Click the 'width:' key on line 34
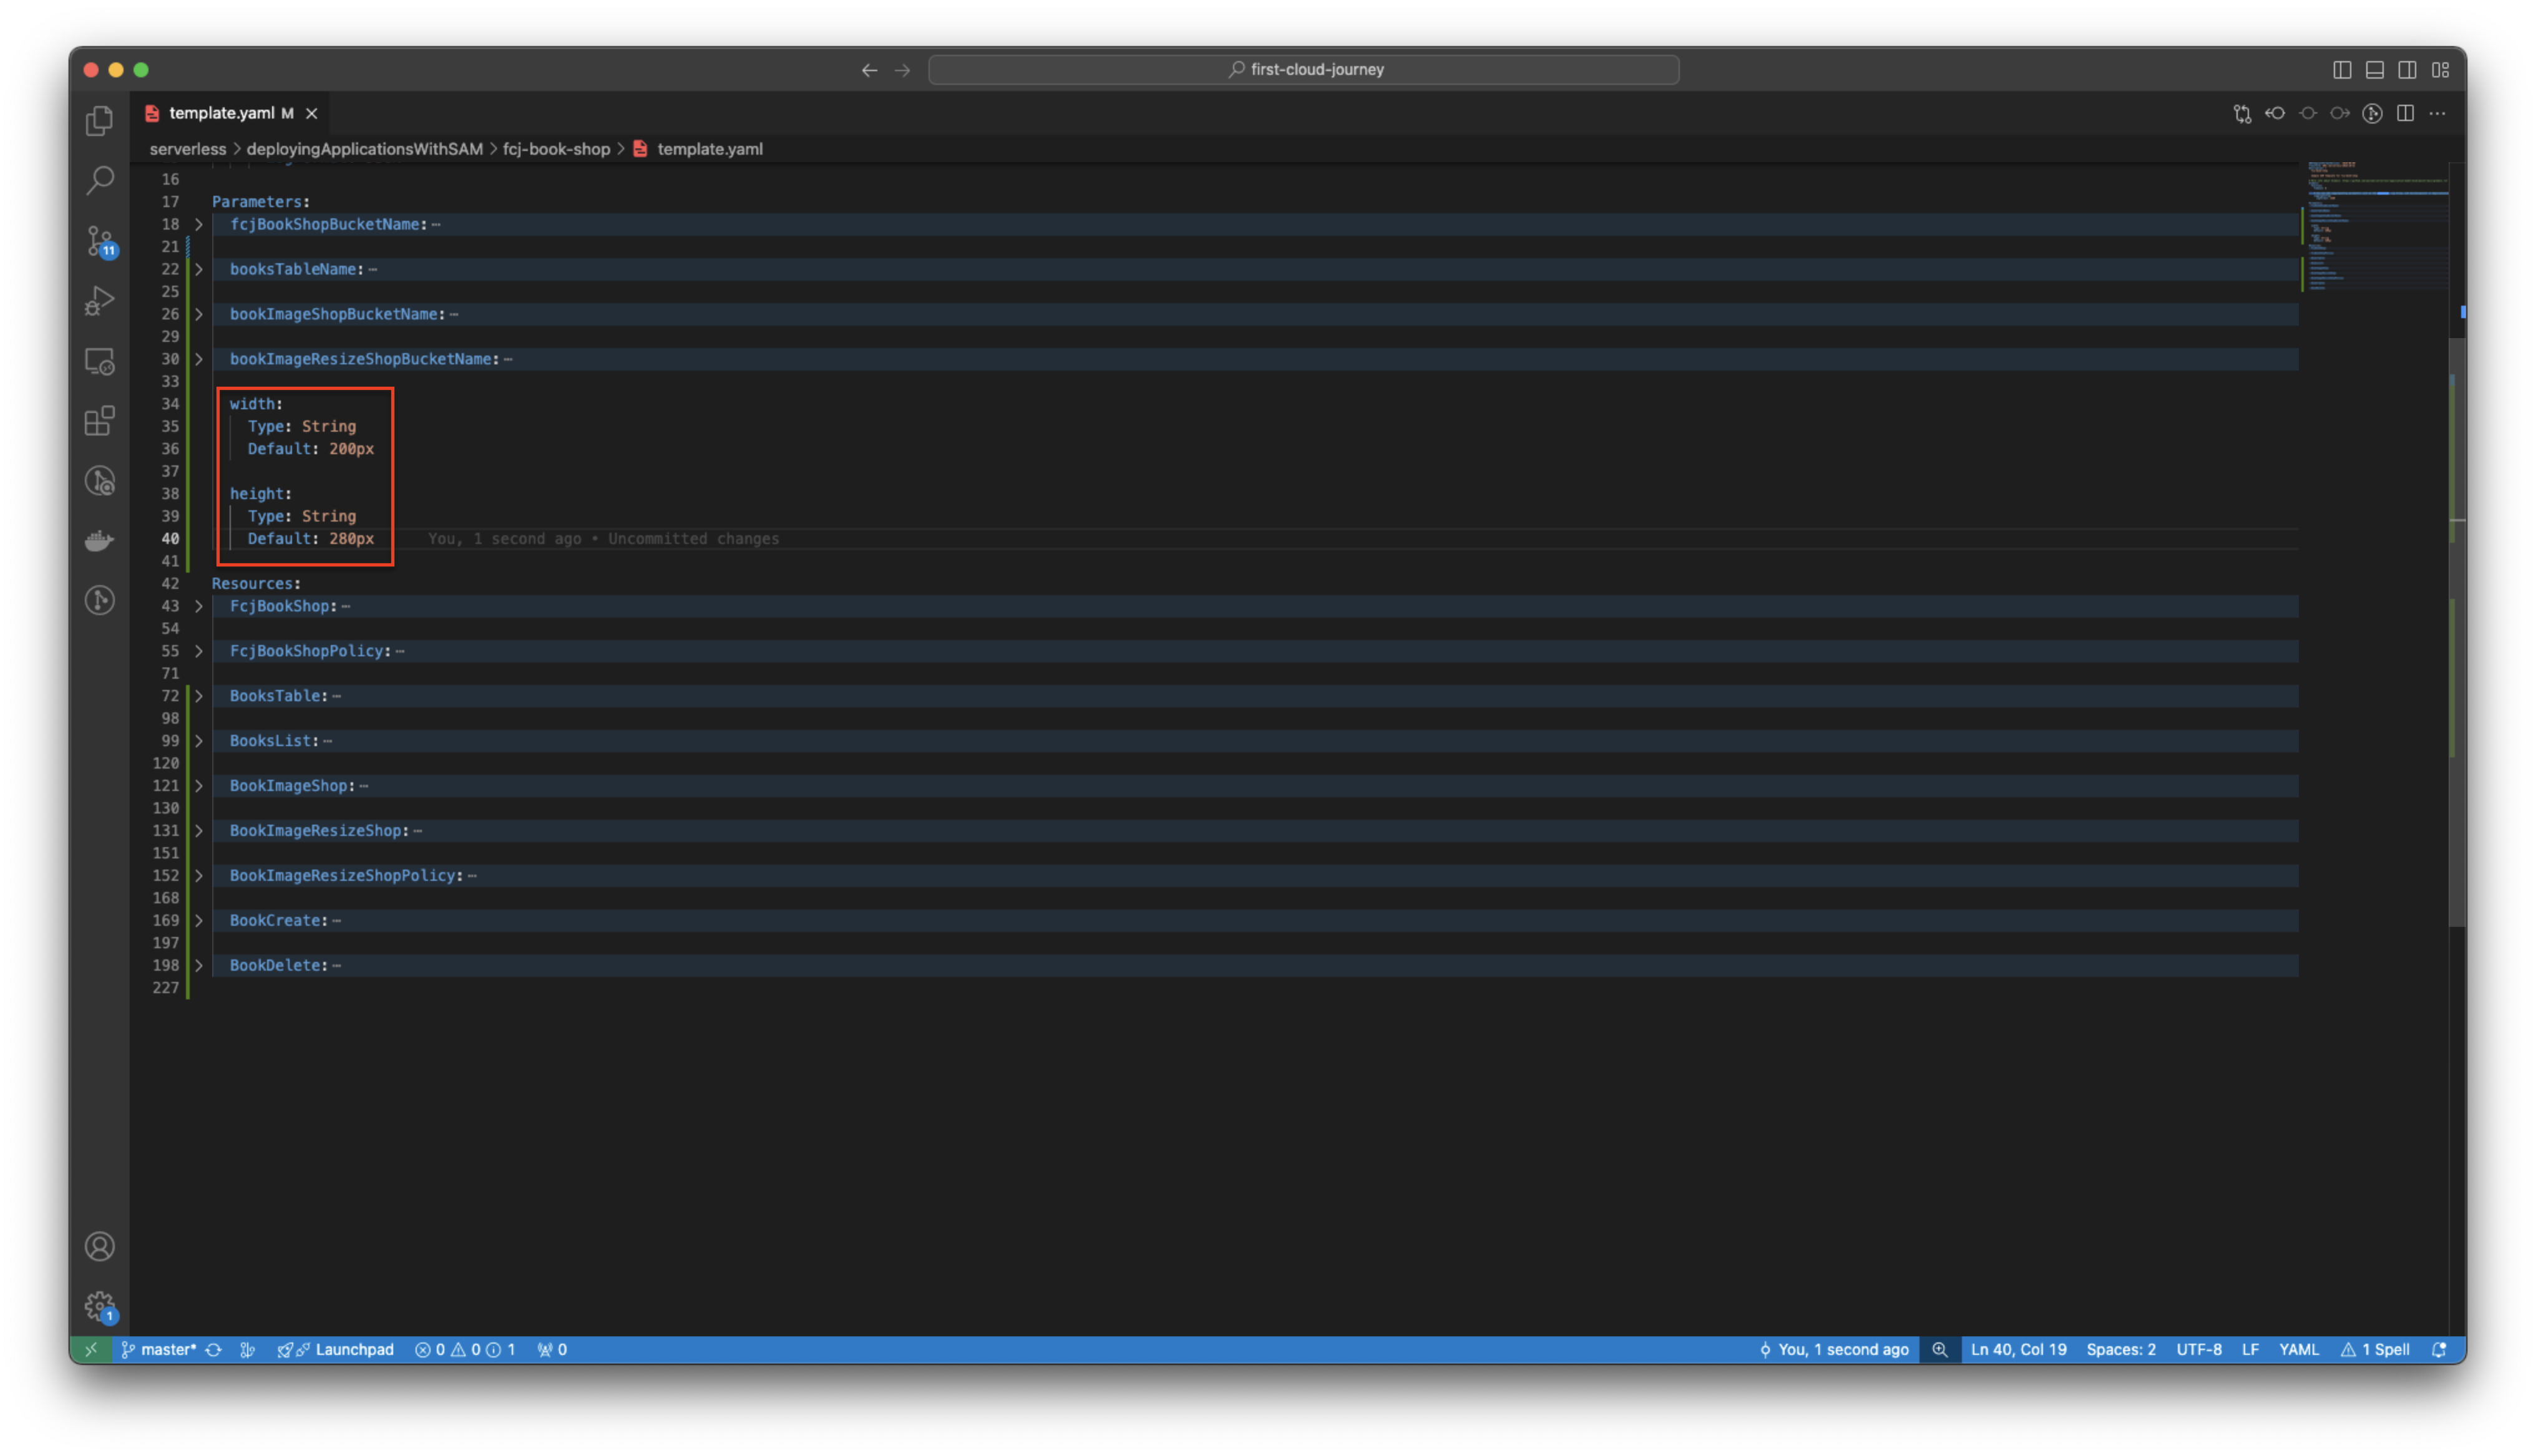The height and width of the screenshot is (1456, 2536). (256, 404)
